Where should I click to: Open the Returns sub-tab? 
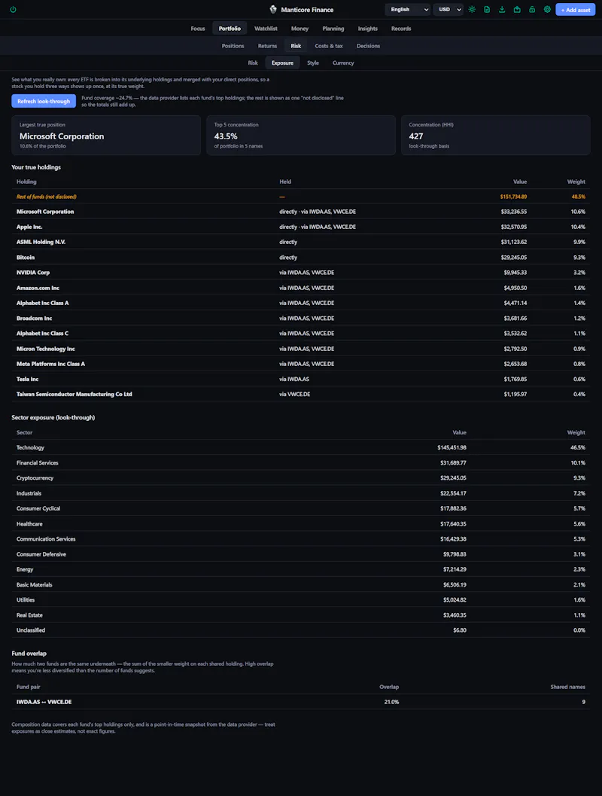267,46
